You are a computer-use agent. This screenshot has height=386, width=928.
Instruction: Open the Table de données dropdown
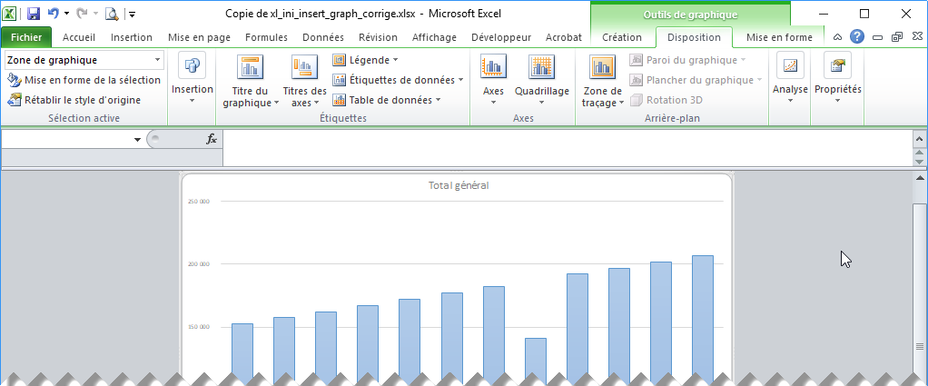388,100
